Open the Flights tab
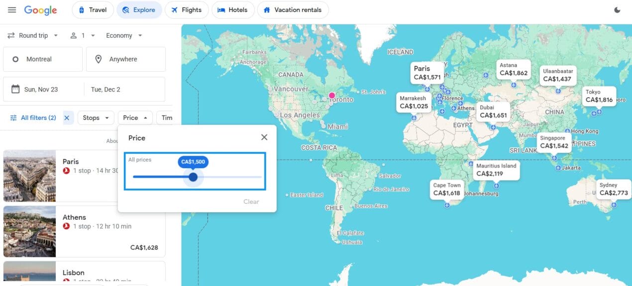The width and height of the screenshot is (632, 286). (187, 10)
